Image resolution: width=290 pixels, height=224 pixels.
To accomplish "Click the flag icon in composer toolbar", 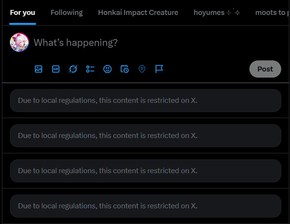I will point(159,69).
